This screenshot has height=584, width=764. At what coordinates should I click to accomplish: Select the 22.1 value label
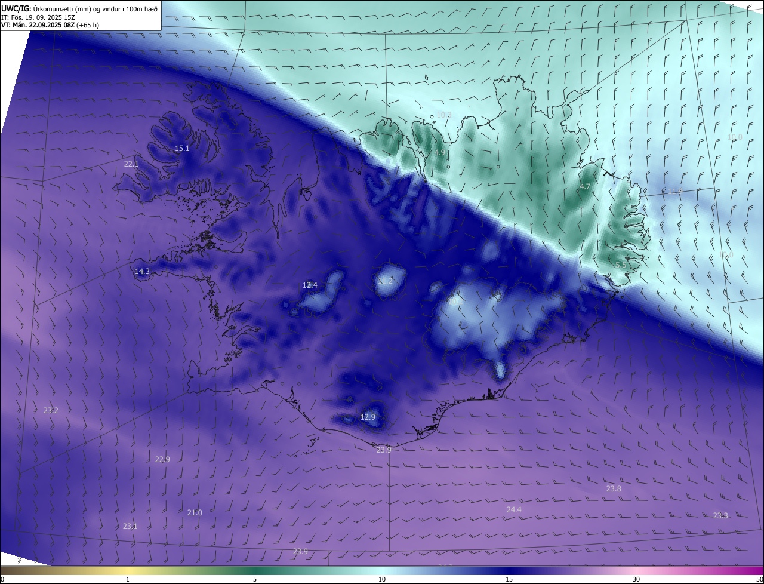131,164
